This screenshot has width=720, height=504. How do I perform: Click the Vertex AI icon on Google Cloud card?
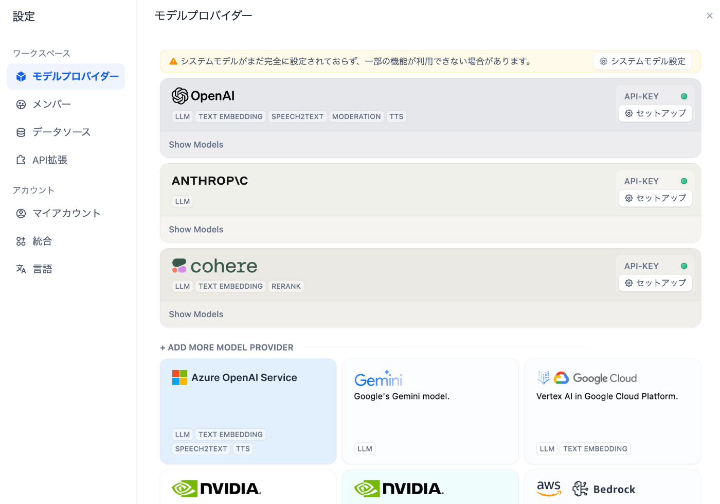point(544,377)
